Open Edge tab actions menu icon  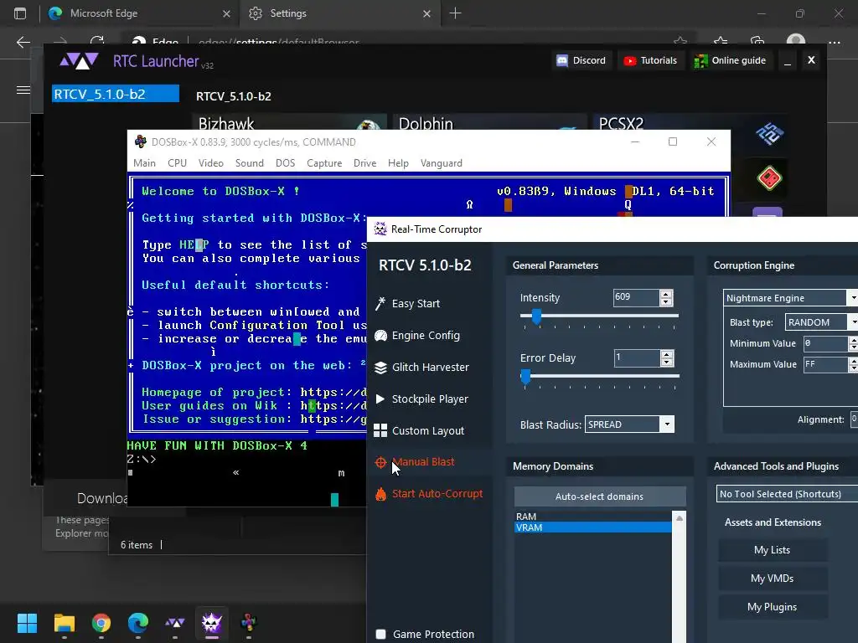click(20, 13)
